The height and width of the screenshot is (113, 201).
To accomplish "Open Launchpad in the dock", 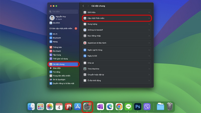I will point(40,106).
